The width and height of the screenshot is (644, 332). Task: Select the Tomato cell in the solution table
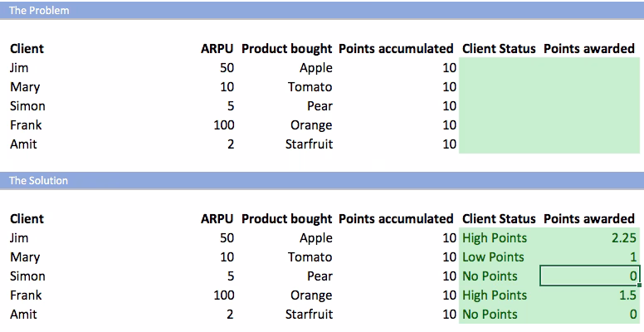point(310,256)
